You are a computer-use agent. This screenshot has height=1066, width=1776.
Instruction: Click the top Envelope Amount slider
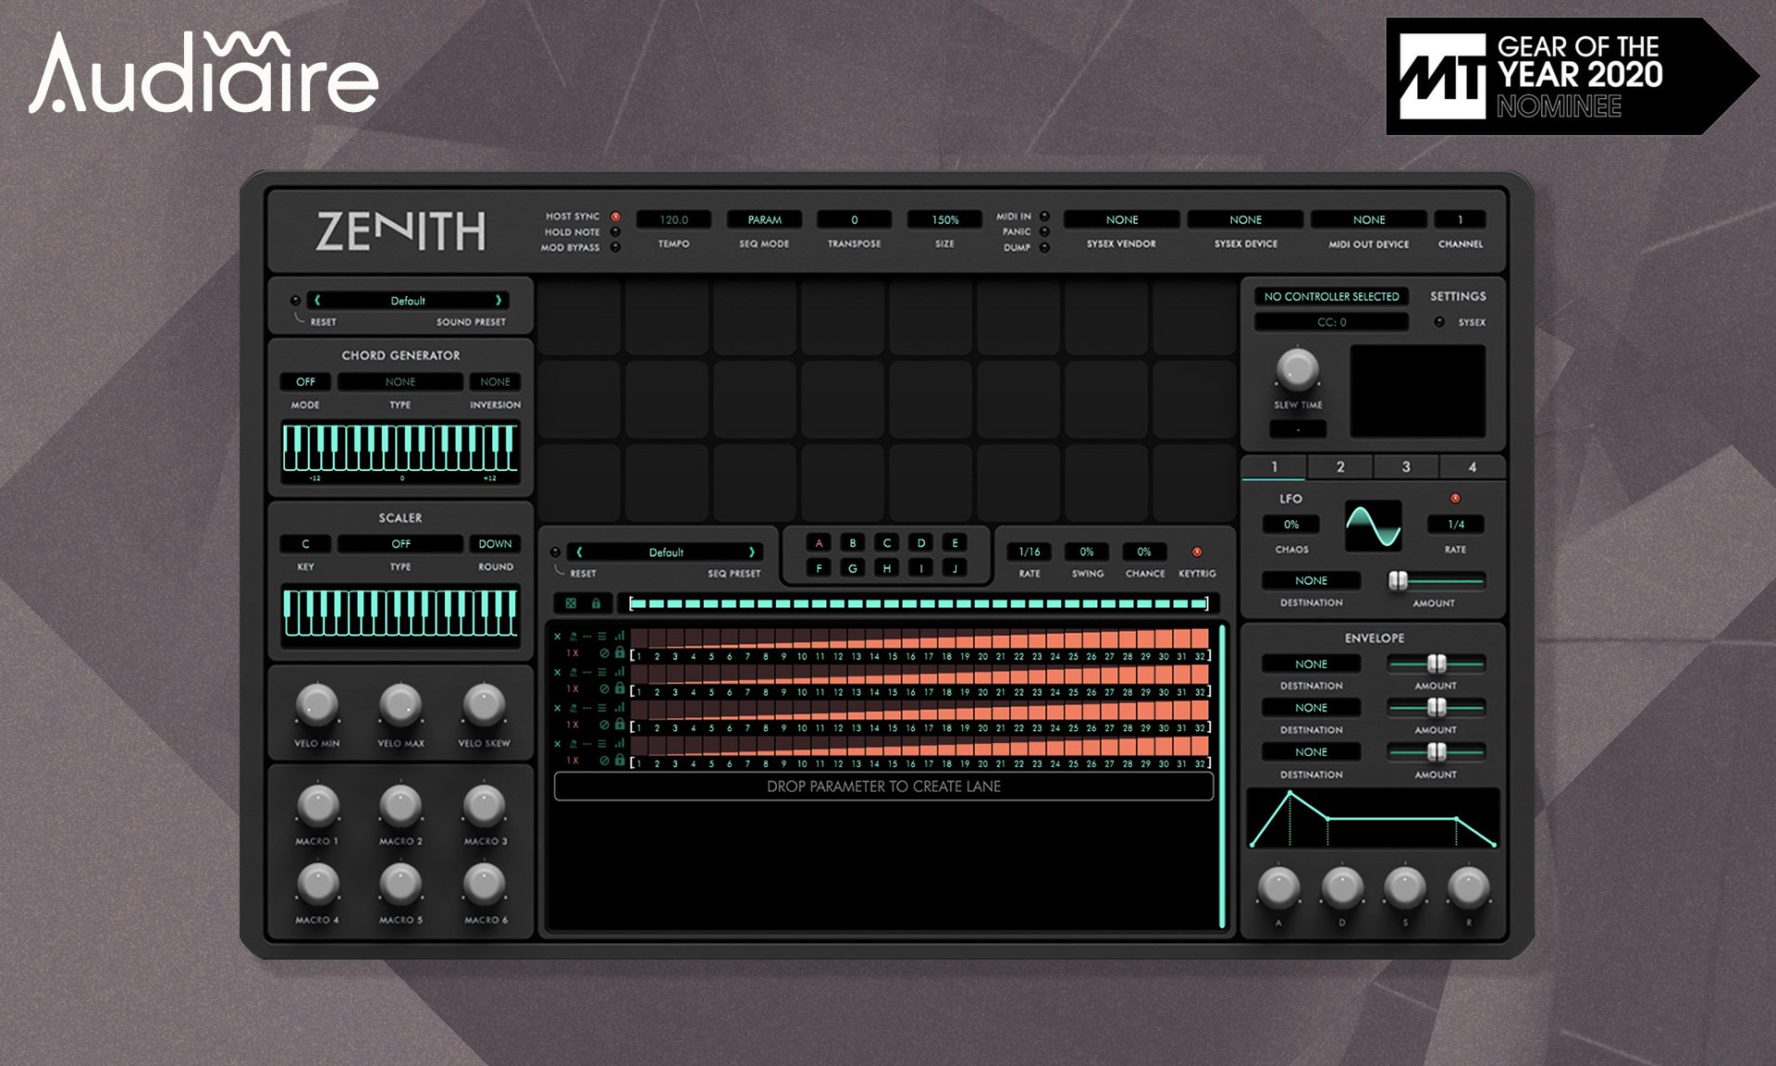[x=1436, y=663]
